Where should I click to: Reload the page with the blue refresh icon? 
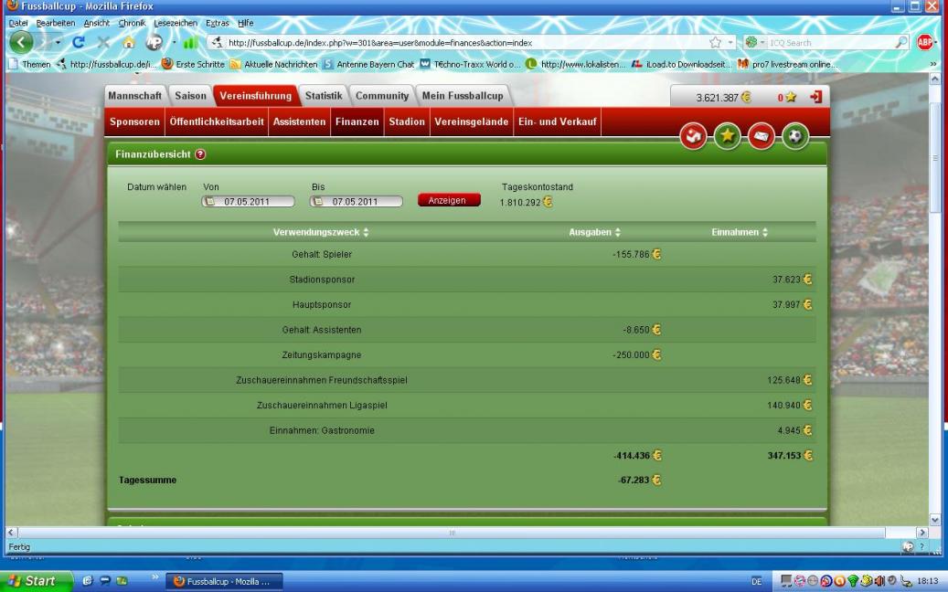coord(78,42)
